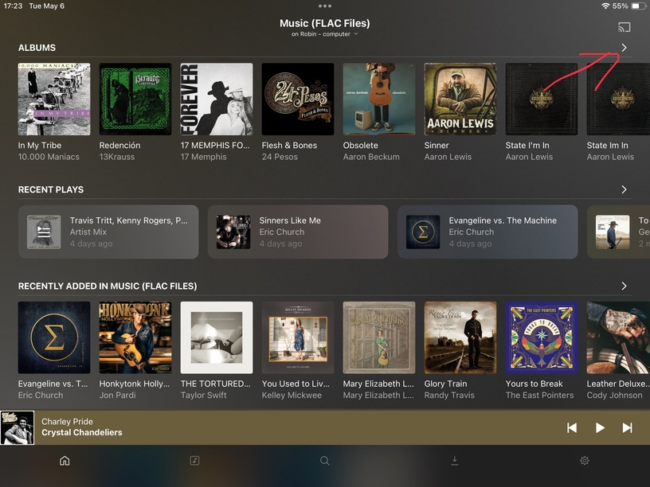650x487 pixels.
Task: Tap artist name Jon Pardi
Action: tap(117, 395)
